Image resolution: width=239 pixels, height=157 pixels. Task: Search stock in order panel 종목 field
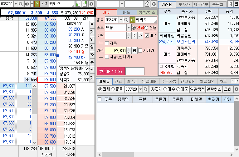coord(126,20)
